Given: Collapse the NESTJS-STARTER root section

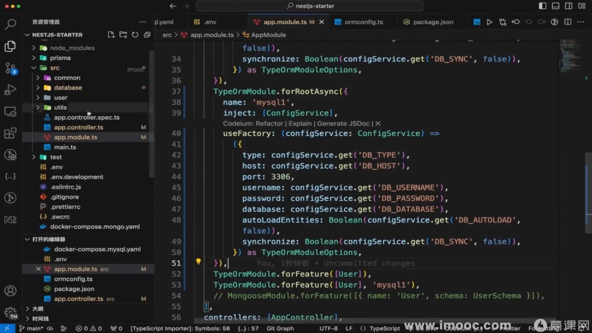Looking at the screenshot, I should coord(28,35).
